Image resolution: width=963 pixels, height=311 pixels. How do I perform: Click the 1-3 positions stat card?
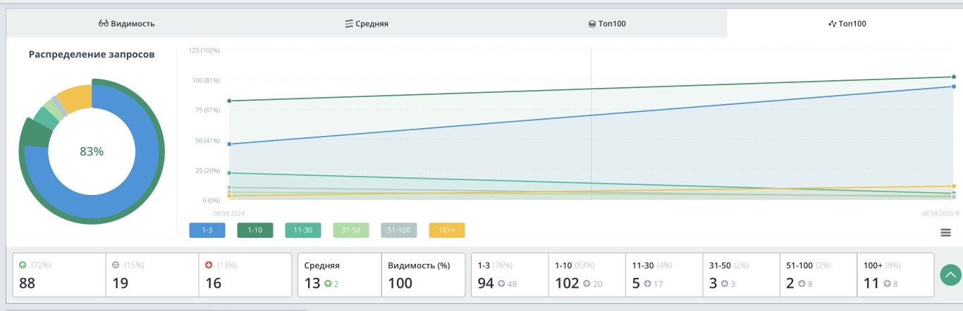(x=509, y=274)
